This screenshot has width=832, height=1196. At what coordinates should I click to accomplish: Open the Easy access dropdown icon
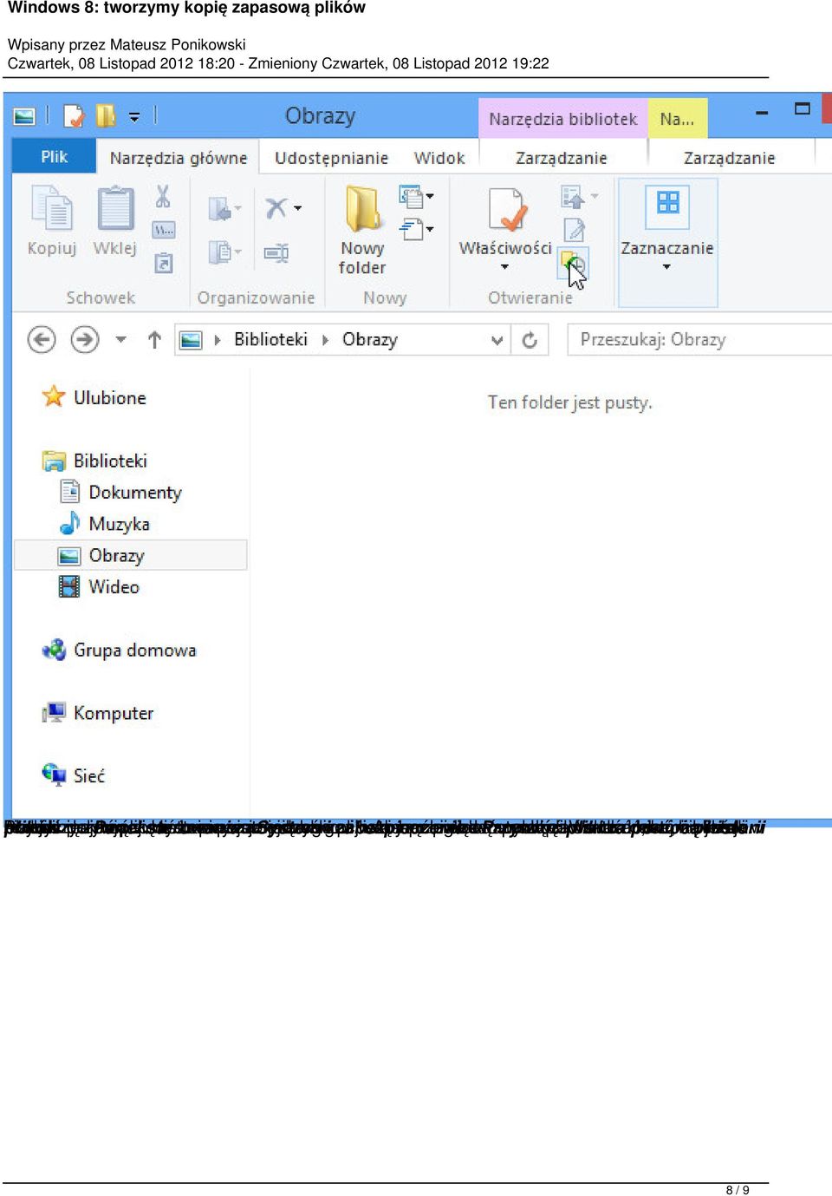416,229
